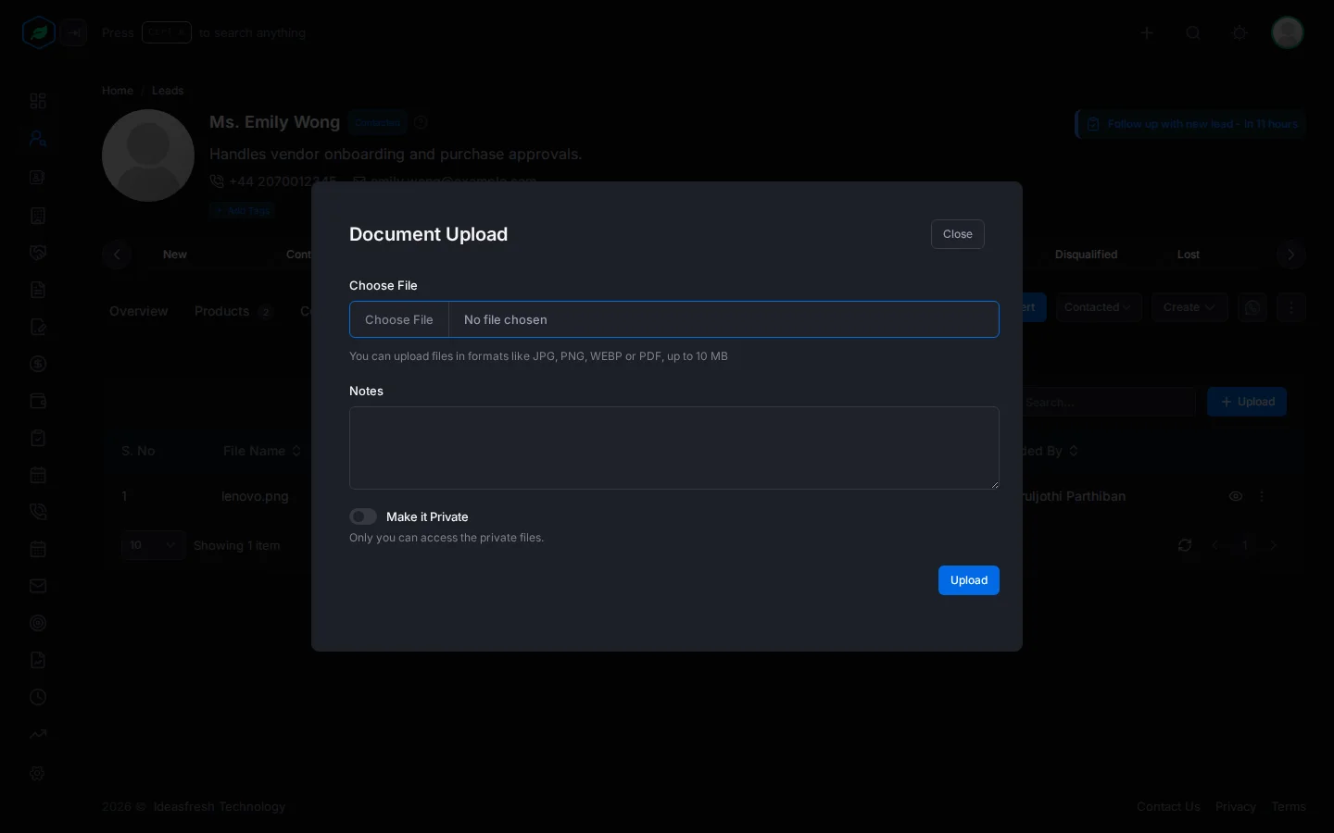Viewport: 1334px width, 833px height.
Task: Open the Leads person icon in the sidebar
Action: point(38,139)
